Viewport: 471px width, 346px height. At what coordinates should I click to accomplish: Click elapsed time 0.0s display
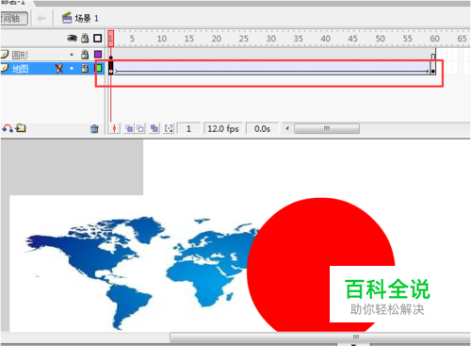click(x=262, y=128)
